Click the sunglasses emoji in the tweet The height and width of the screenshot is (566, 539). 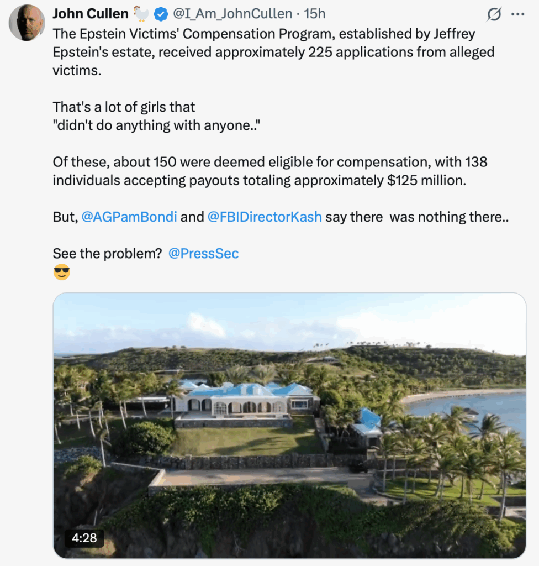[62, 272]
